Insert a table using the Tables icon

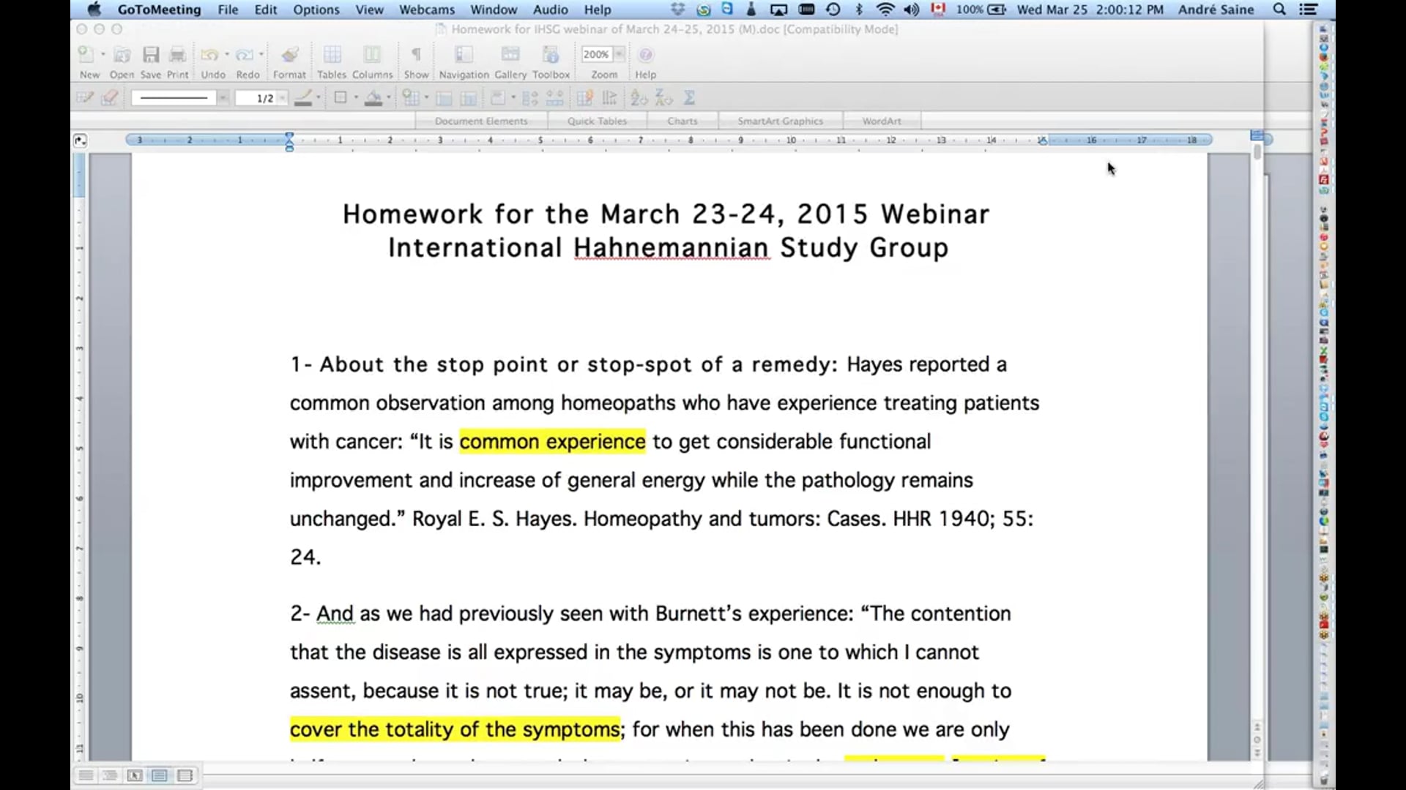point(332,53)
